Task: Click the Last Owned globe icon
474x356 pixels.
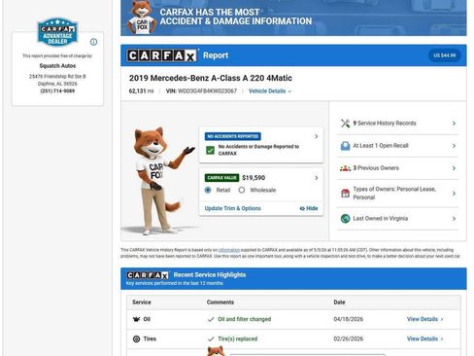Action: tap(346, 219)
